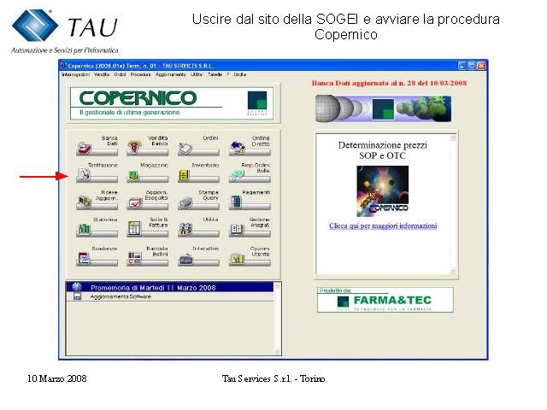Maximize the Copernico window
Image resolution: width=547 pixels, height=410 pixels.
[472, 66]
